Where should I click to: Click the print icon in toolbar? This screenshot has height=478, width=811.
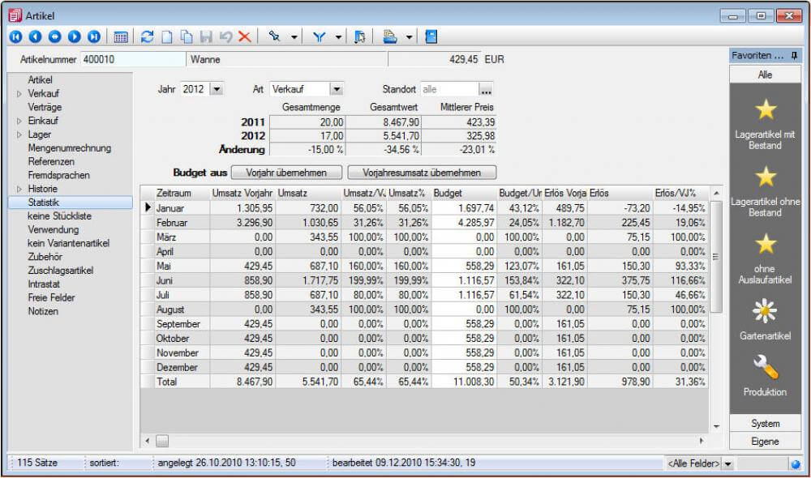point(389,36)
